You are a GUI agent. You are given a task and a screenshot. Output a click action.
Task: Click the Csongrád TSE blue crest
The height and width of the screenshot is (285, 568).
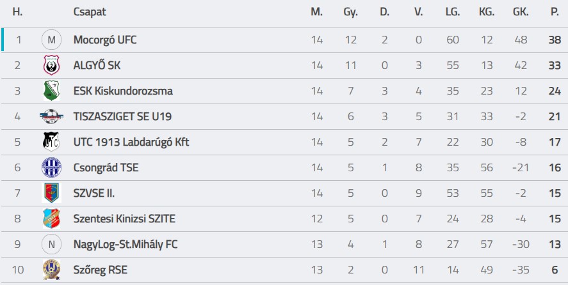coord(51,168)
